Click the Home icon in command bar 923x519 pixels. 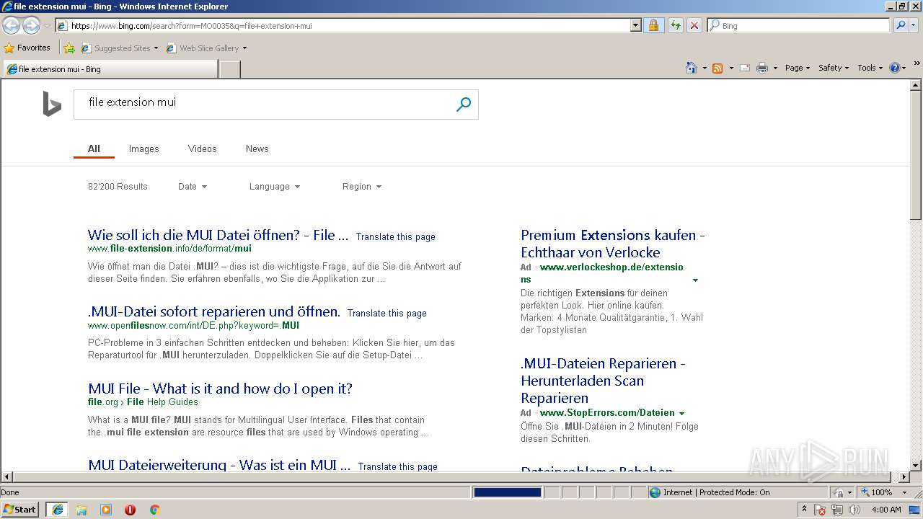[691, 68]
